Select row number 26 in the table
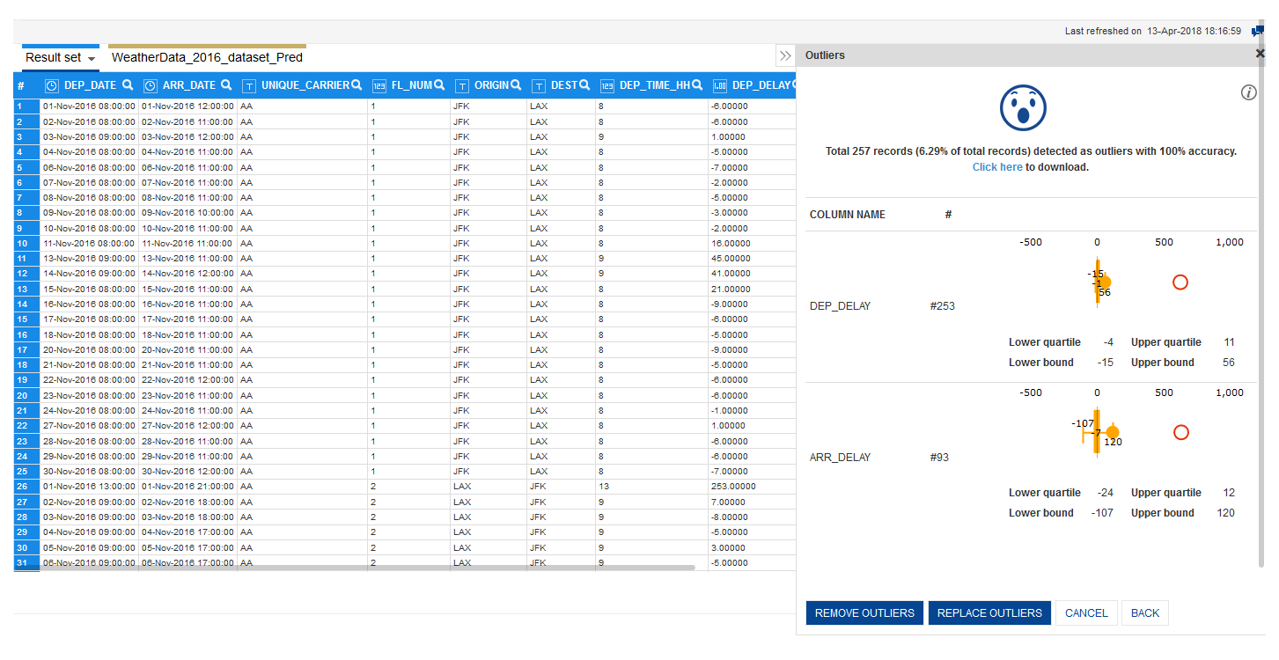This screenshot has width=1279, height=660. tap(26, 487)
